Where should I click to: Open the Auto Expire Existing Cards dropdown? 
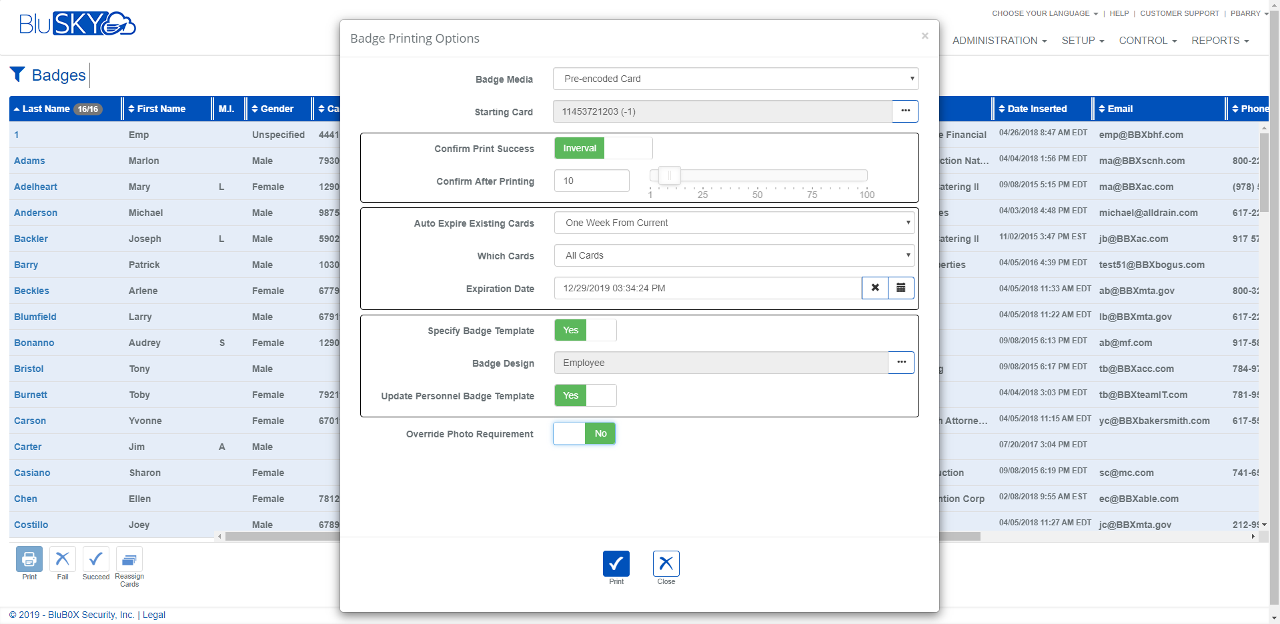[x=734, y=223]
